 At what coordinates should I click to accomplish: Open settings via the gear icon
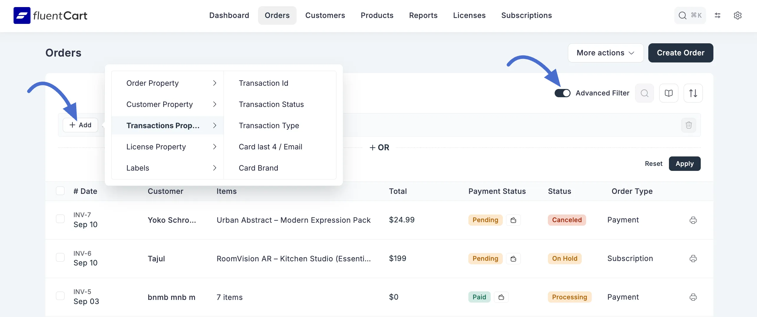pos(738,15)
